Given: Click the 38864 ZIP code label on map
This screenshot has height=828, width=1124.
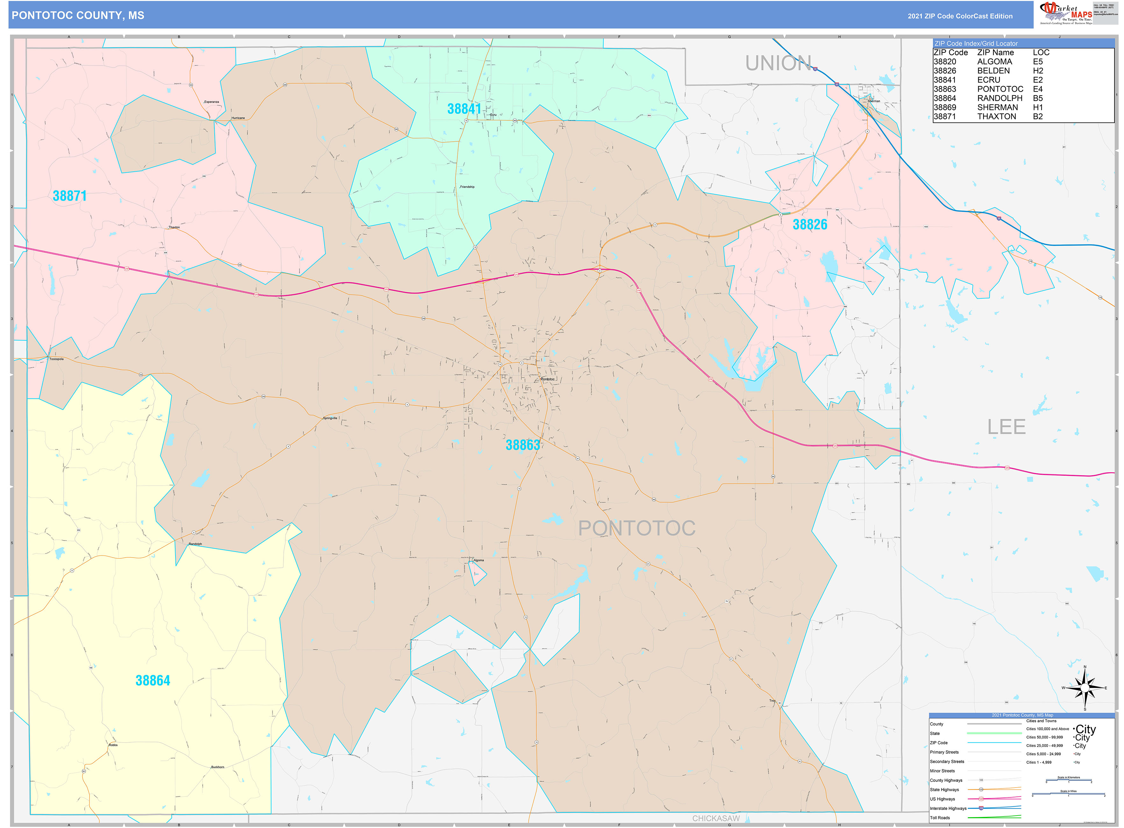Looking at the screenshot, I should click(x=153, y=680).
